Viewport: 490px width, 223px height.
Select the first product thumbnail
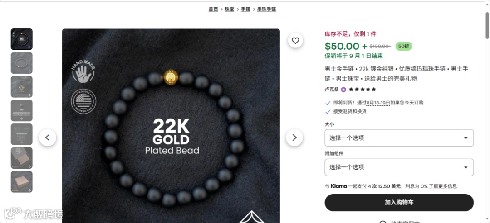pos(22,39)
